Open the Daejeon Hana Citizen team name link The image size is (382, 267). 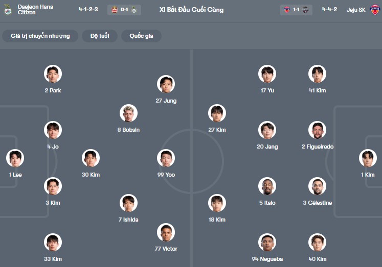(x=35, y=9)
